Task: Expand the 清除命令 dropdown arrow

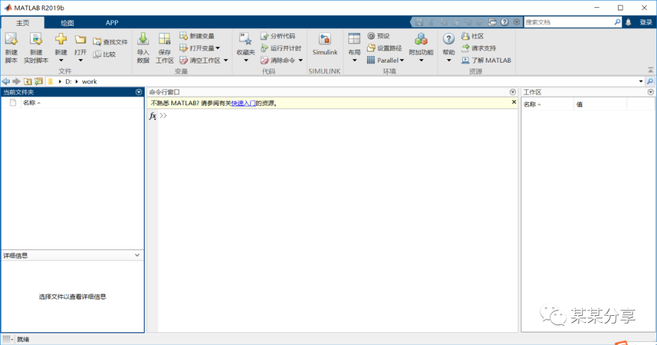Action: pyautogui.click(x=301, y=60)
